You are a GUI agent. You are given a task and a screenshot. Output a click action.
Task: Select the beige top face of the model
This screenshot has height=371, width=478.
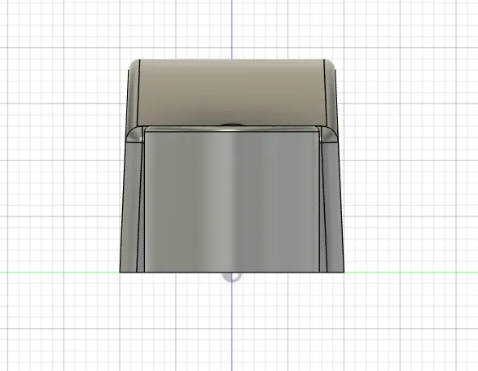point(232,93)
